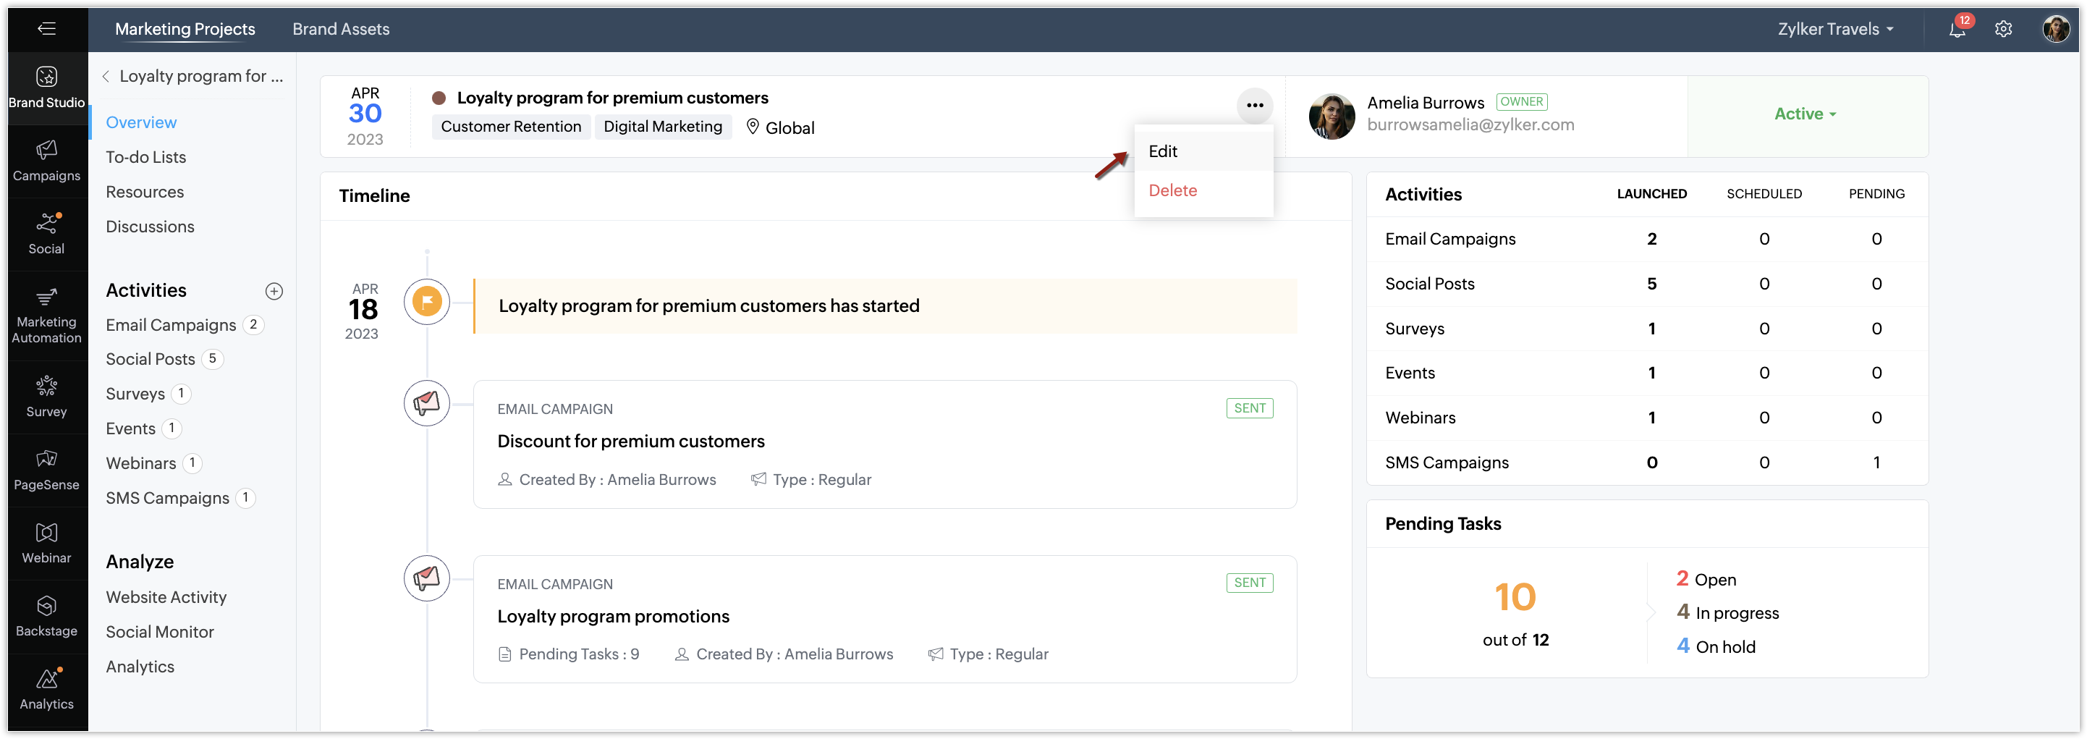Open Discussions in the project sidebar
Screen dimensions: 2087x739
tap(150, 227)
